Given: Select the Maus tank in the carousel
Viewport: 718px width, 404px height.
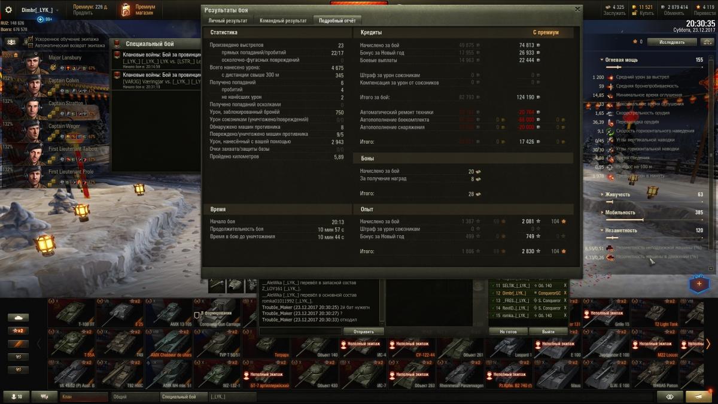Looking at the screenshot, I should pyautogui.click(x=558, y=375).
